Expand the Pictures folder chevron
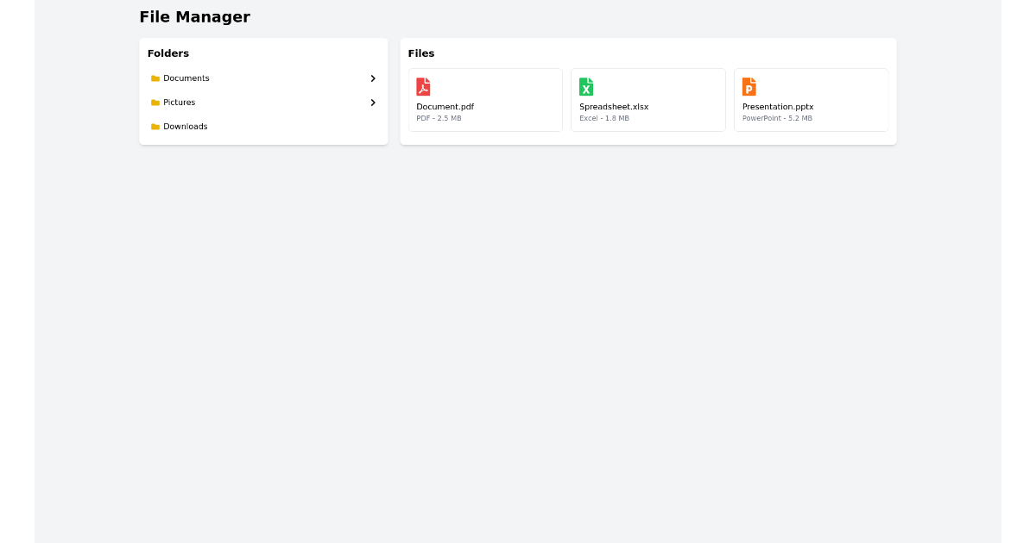The height and width of the screenshot is (543, 1036). point(373,103)
